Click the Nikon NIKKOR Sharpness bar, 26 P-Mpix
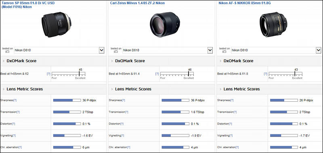 (x=284, y=100)
